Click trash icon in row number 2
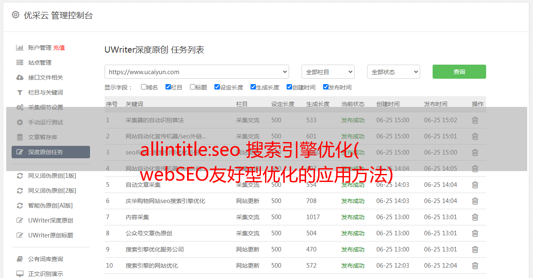The width and height of the screenshot is (533, 278). coord(475,136)
